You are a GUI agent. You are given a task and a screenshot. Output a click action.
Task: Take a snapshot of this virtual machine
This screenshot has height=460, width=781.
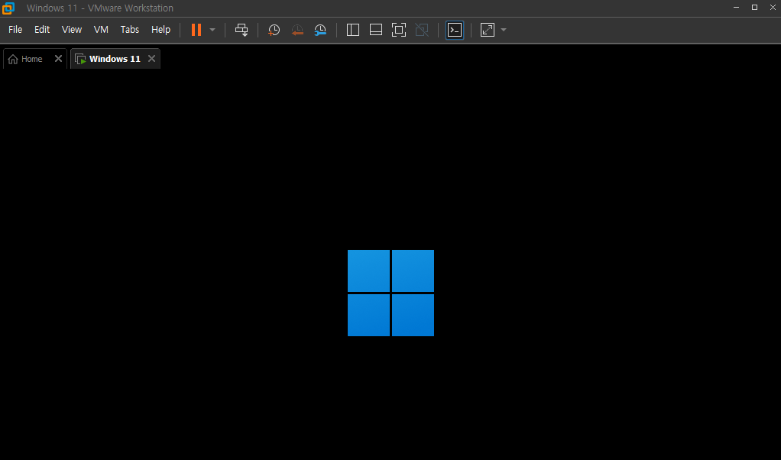pyautogui.click(x=274, y=30)
